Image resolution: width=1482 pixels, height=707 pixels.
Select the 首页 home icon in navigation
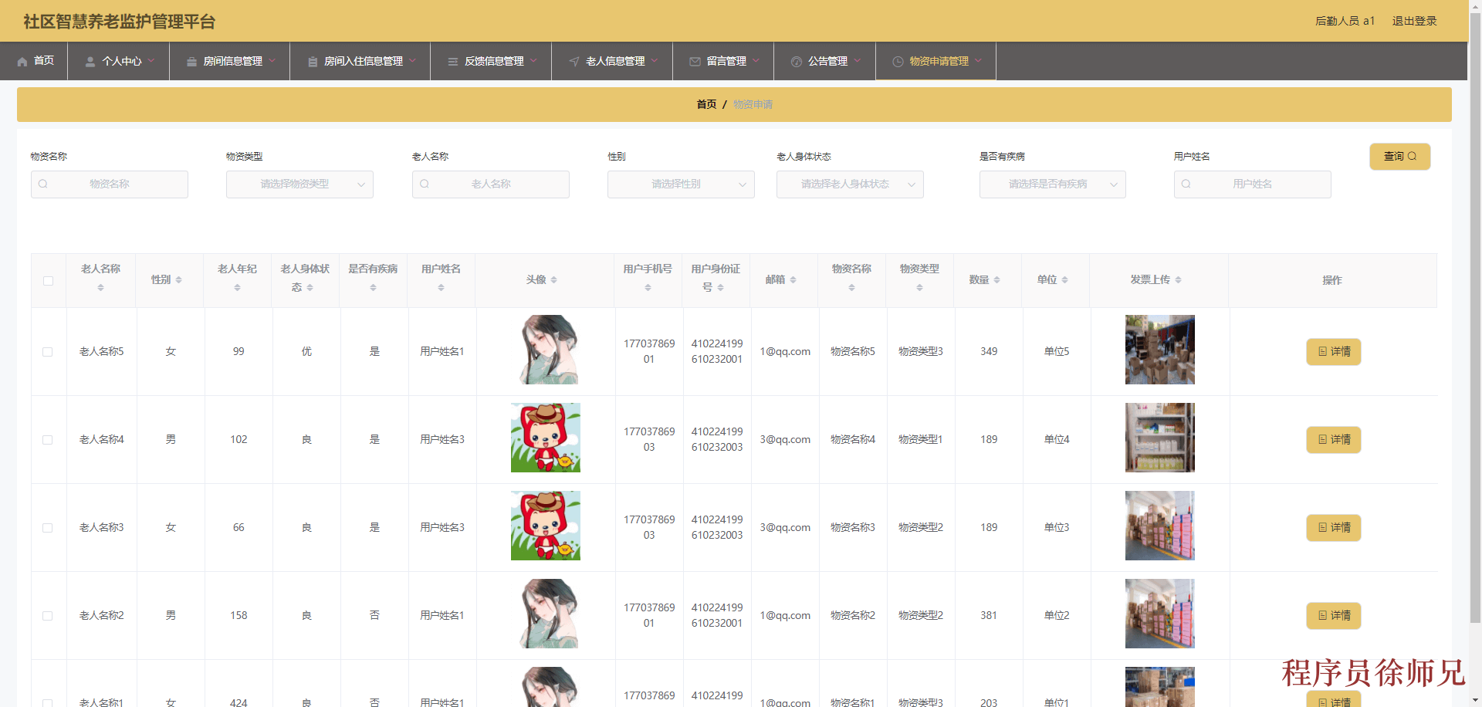tap(21, 61)
